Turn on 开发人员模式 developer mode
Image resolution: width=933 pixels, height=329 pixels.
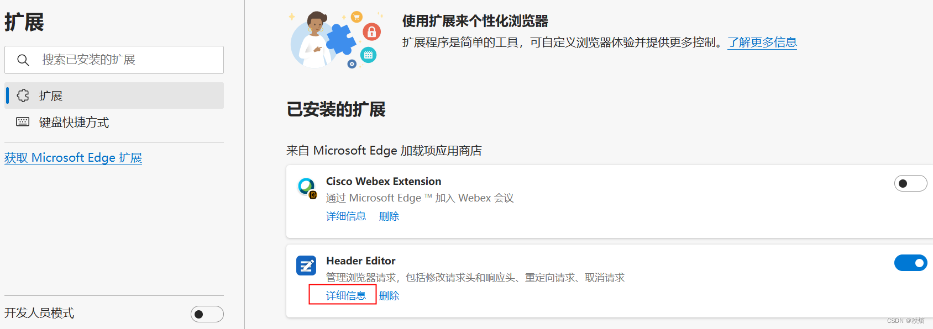207,313
